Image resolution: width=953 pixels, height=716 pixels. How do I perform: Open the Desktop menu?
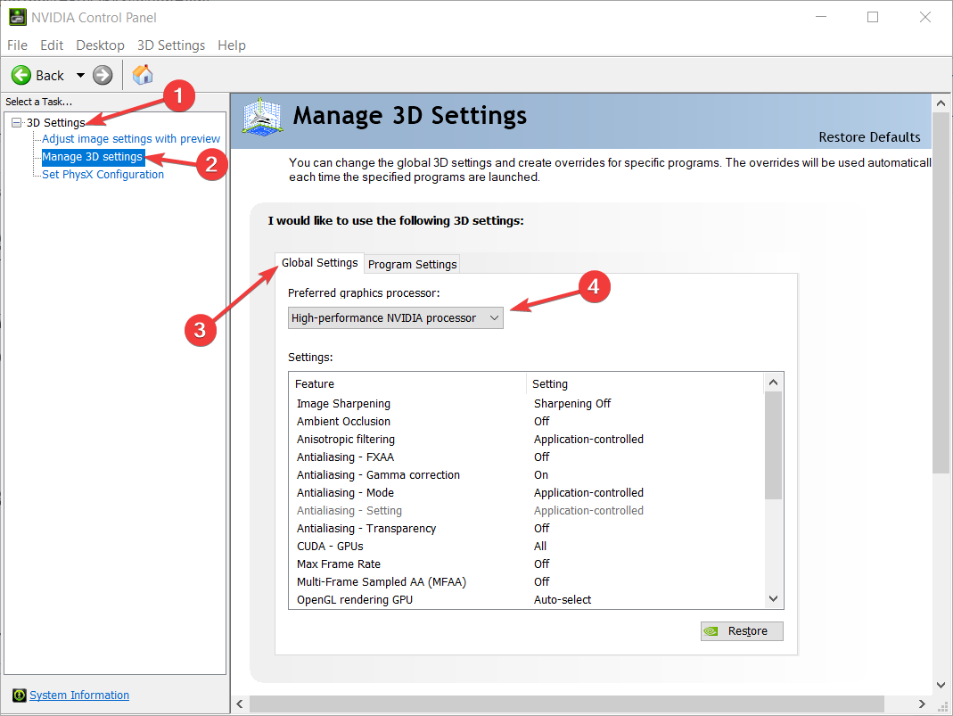pyautogui.click(x=100, y=45)
